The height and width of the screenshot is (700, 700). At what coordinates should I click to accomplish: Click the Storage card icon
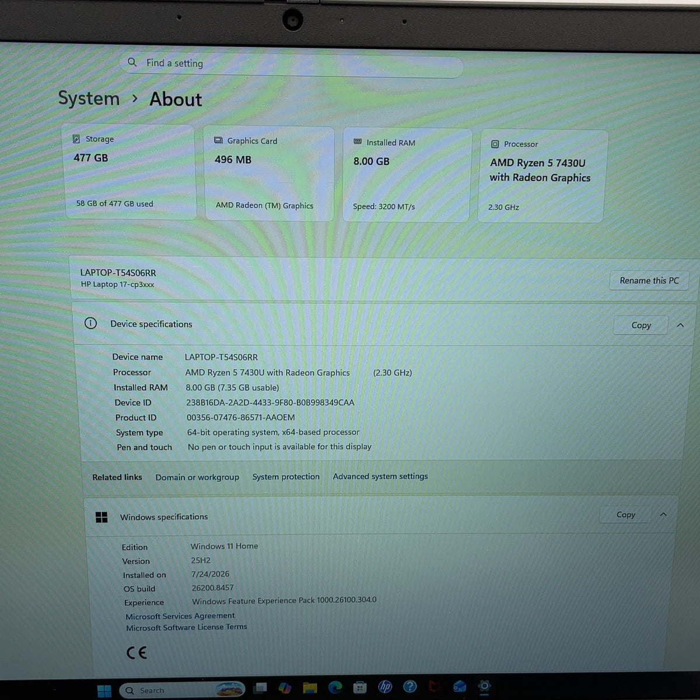tap(76, 139)
